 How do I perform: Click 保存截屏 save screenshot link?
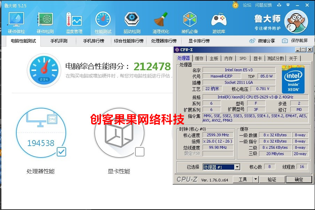(299, 41)
